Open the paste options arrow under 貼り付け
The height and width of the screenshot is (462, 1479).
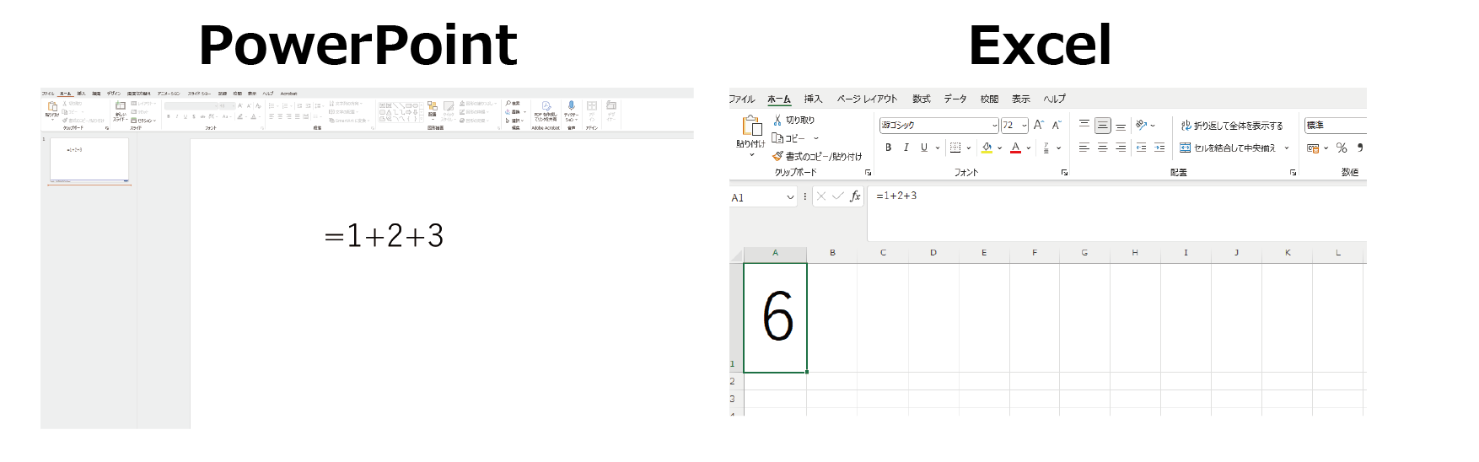(x=751, y=155)
